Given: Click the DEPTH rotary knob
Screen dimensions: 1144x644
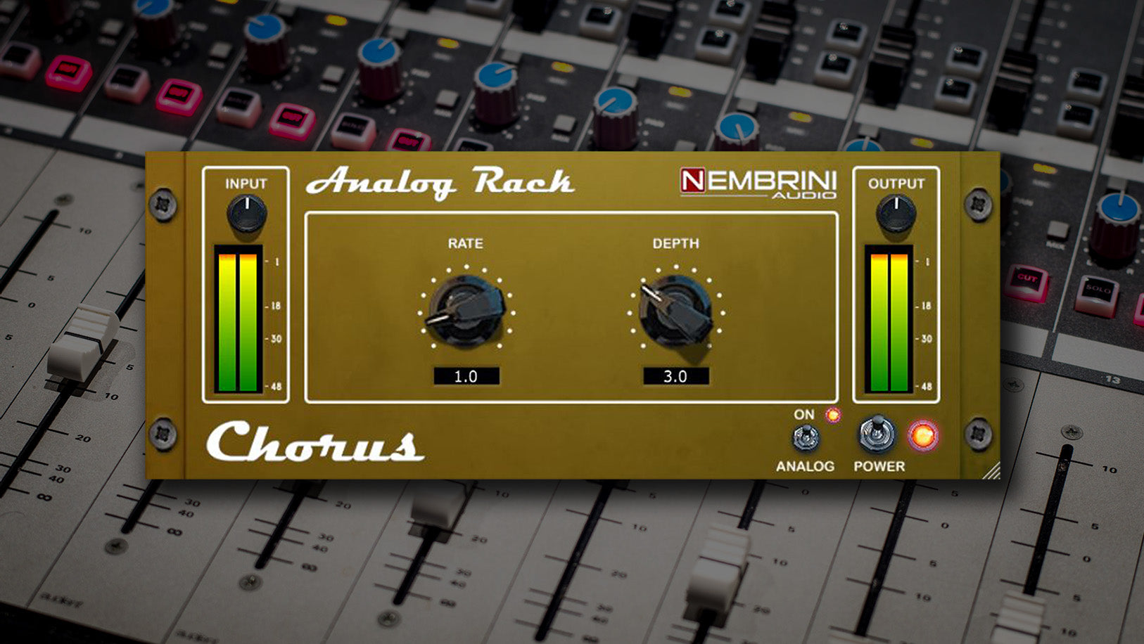Looking at the screenshot, I should tap(676, 311).
